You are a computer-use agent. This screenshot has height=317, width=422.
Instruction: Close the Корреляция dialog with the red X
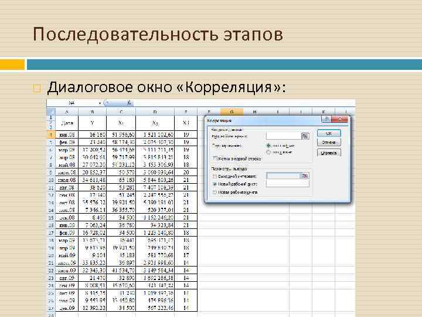point(340,119)
